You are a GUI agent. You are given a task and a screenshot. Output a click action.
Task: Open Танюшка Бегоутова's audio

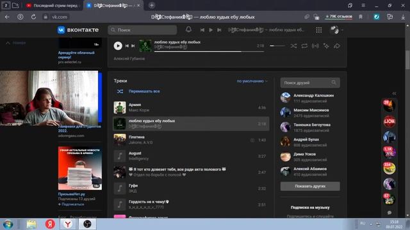310,127
